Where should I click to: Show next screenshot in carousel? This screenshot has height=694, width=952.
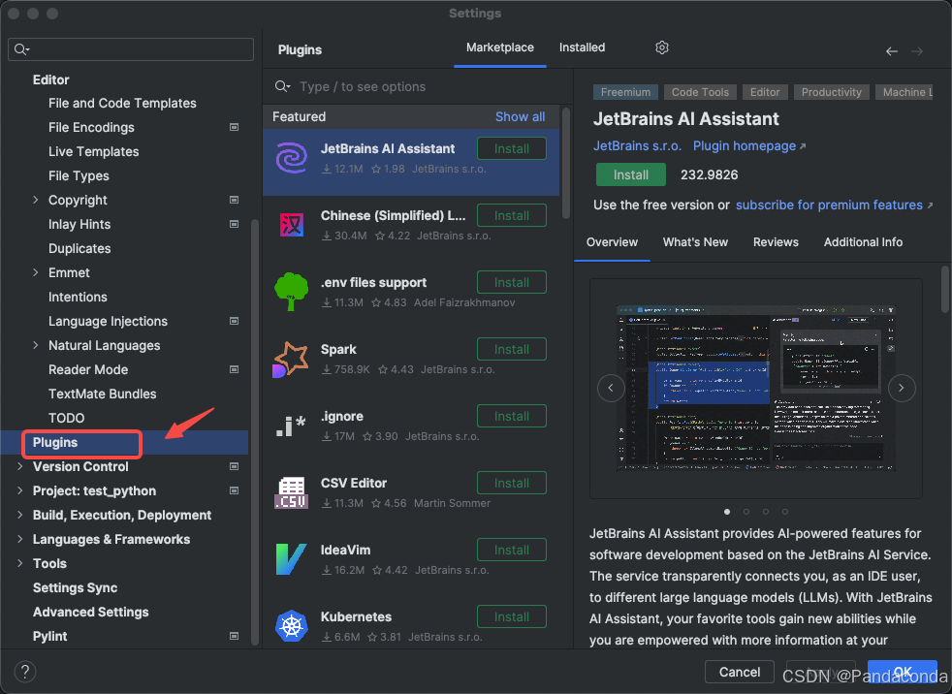901,388
